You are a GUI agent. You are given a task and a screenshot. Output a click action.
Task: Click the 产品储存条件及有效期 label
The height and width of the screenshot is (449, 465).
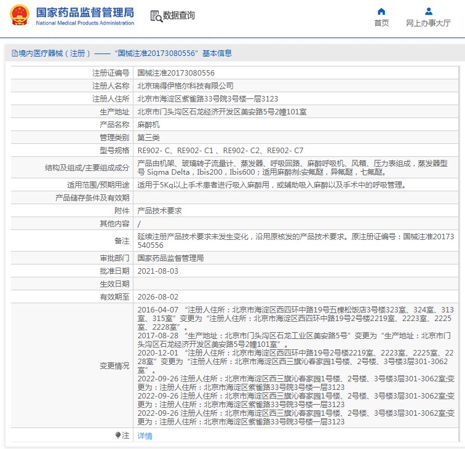point(92,198)
